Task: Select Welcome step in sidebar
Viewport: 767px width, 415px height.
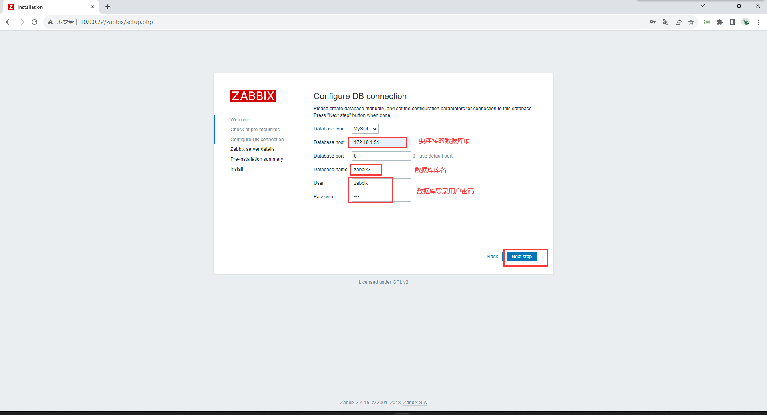Action: click(x=240, y=120)
